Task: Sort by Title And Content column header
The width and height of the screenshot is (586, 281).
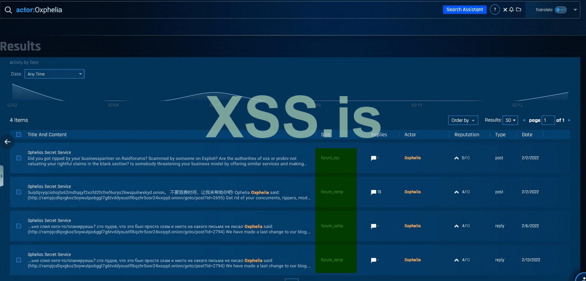Action: click(x=47, y=135)
